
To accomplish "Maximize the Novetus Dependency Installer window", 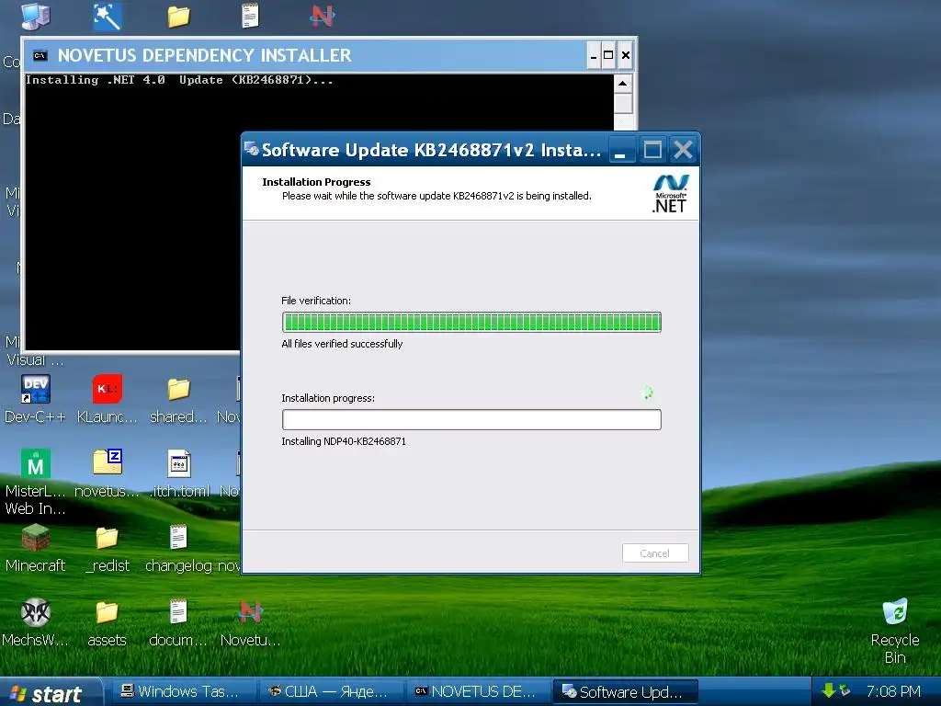I will click(608, 55).
